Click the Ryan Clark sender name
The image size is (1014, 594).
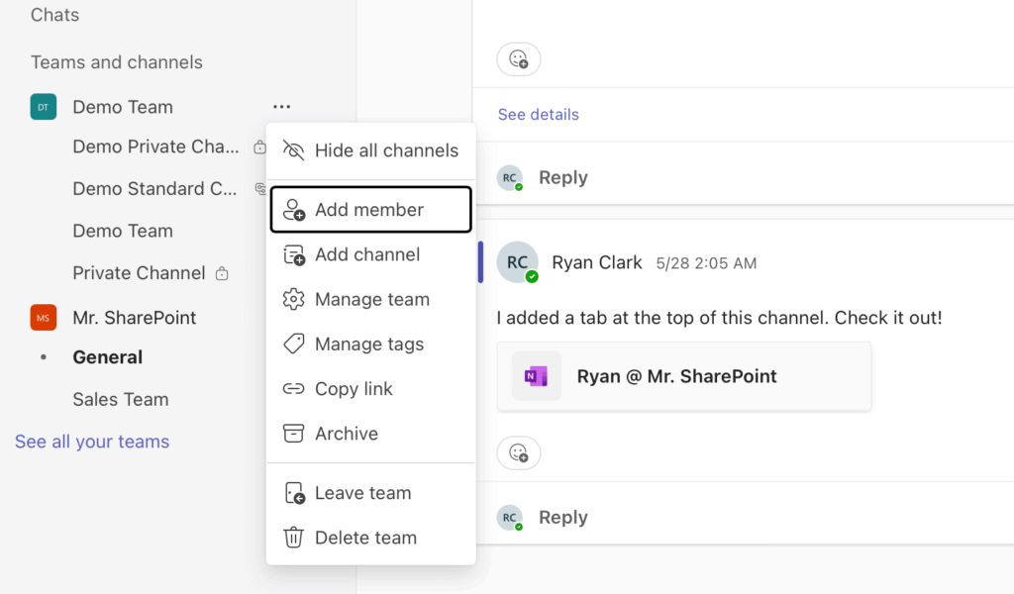click(597, 262)
